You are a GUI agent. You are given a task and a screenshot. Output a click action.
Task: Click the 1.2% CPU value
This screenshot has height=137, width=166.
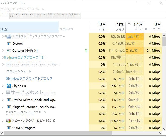point(102,114)
